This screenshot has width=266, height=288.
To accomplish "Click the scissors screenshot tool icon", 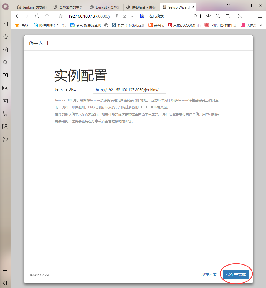I will (217, 16).
